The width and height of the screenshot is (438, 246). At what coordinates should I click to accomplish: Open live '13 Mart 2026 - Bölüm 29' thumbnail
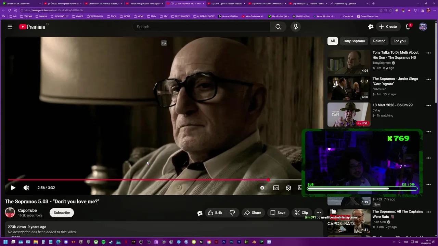[x=349, y=114]
